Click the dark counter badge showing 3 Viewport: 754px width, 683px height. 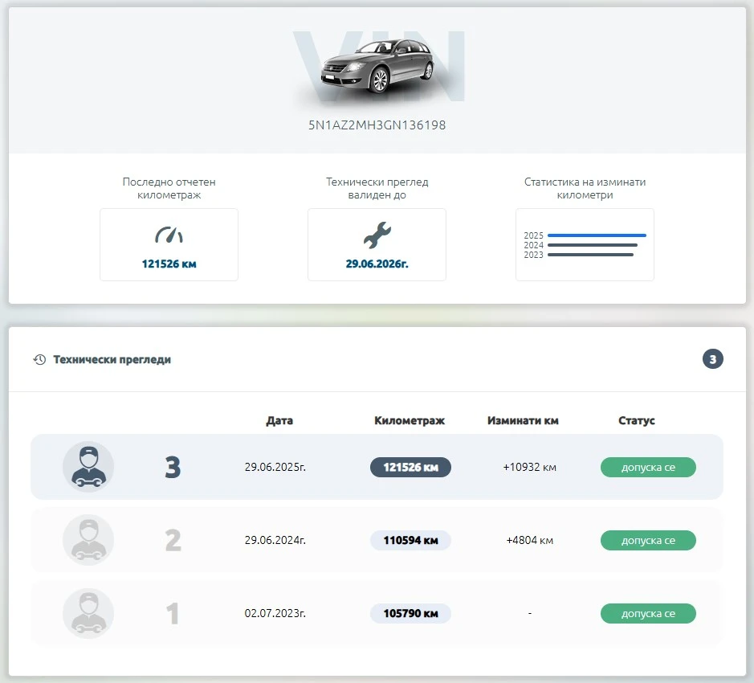(x=712, y=359)
